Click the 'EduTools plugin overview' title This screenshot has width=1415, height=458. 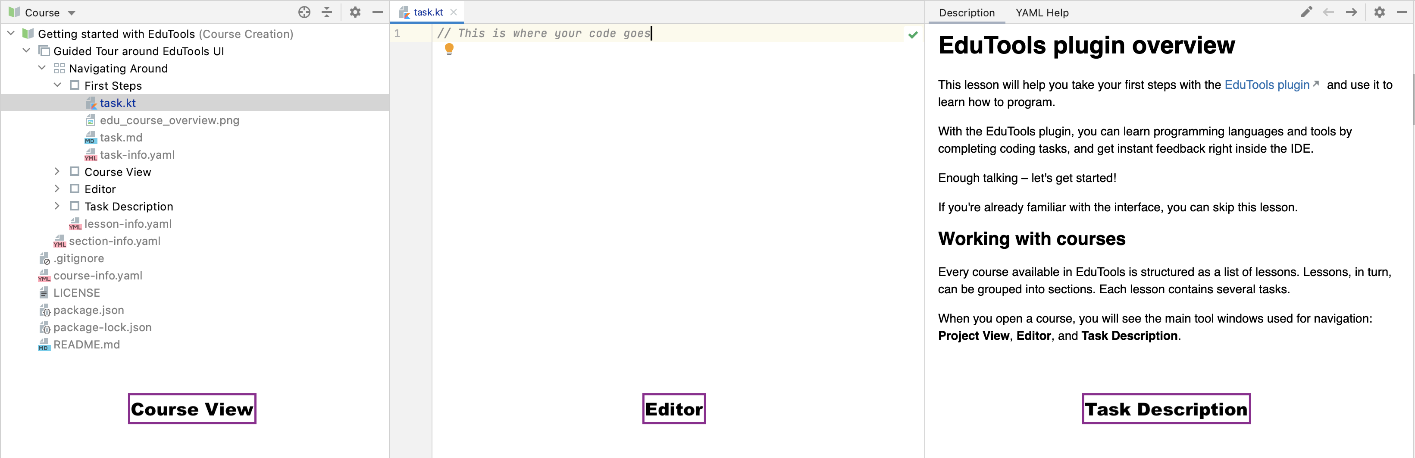(x=1086, y=45)
